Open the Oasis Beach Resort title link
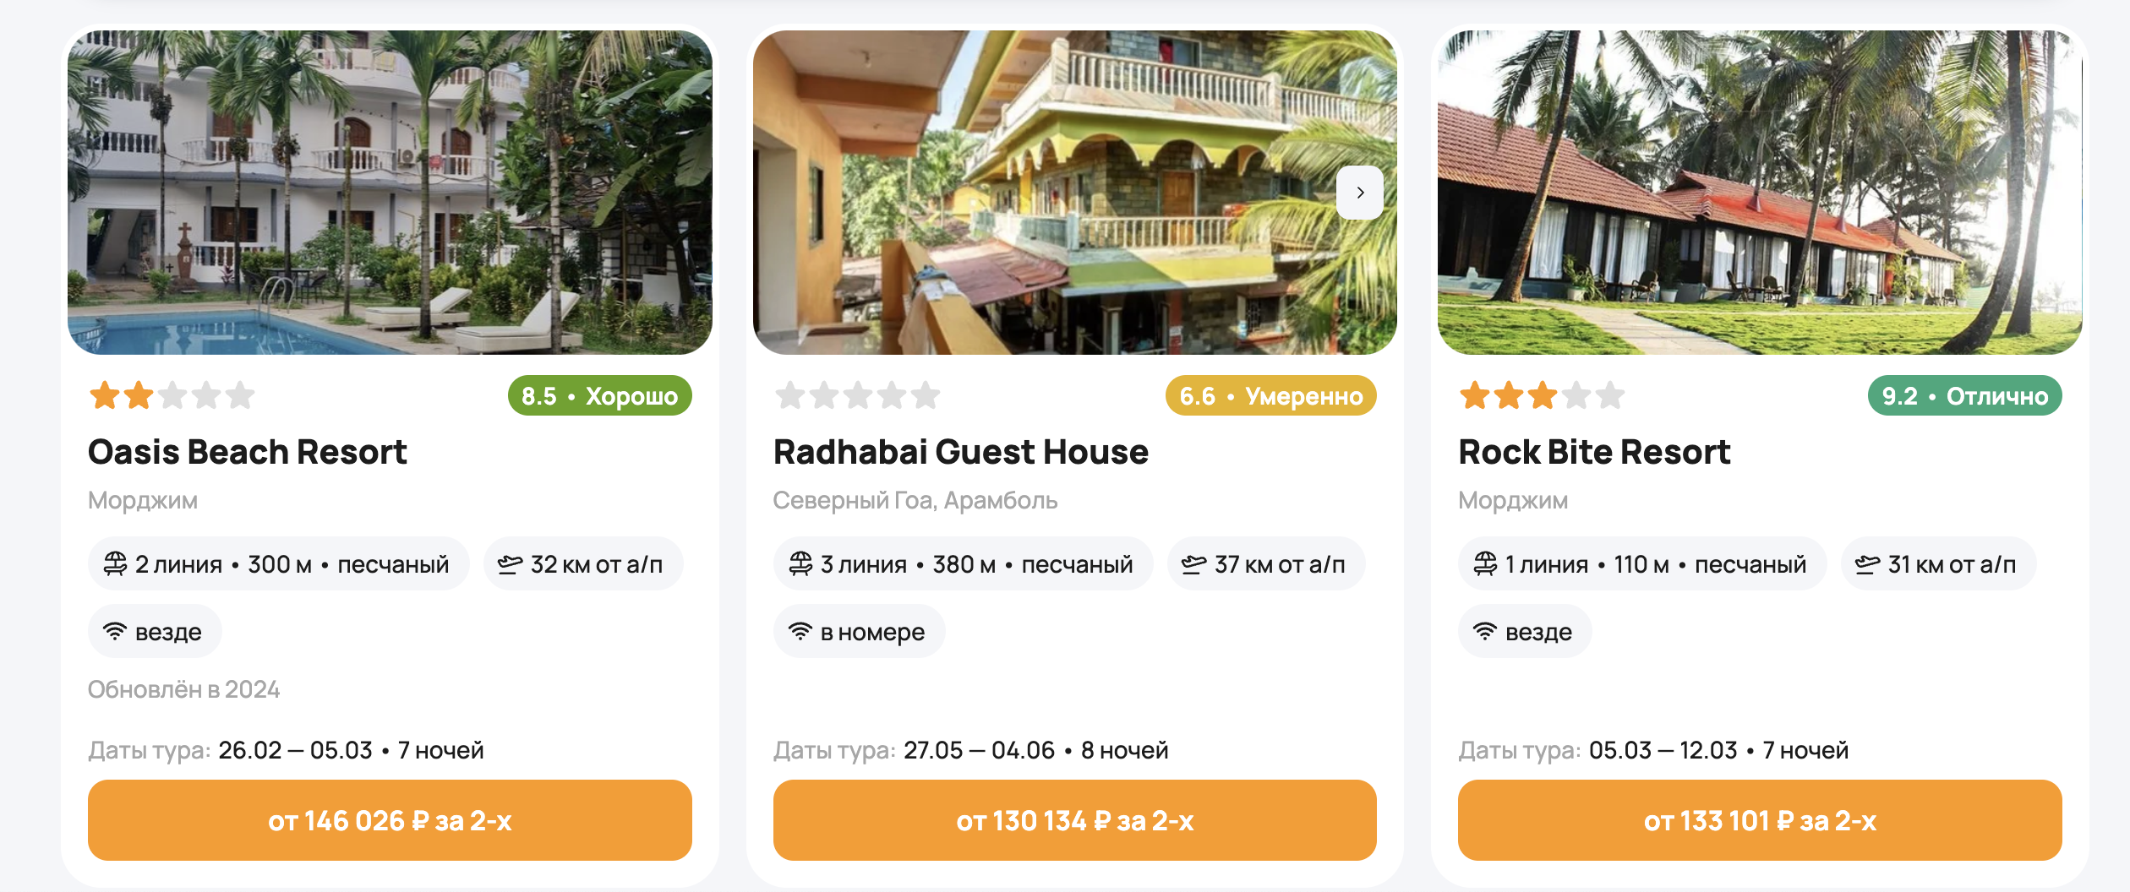2130x892 pixels. 248,452
